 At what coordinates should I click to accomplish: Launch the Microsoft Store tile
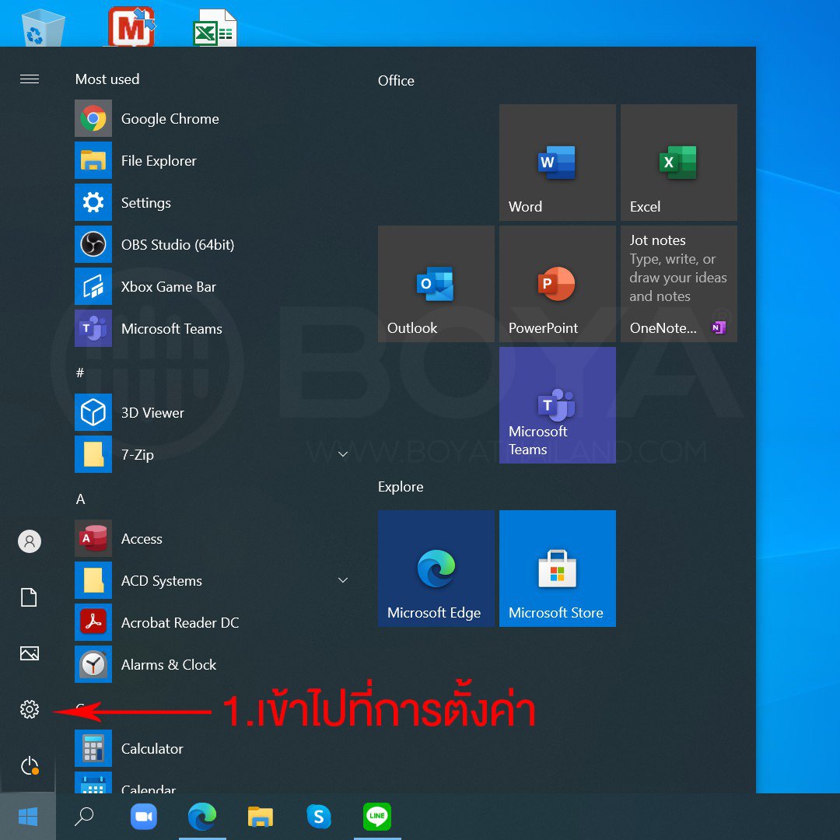[557, 569]
